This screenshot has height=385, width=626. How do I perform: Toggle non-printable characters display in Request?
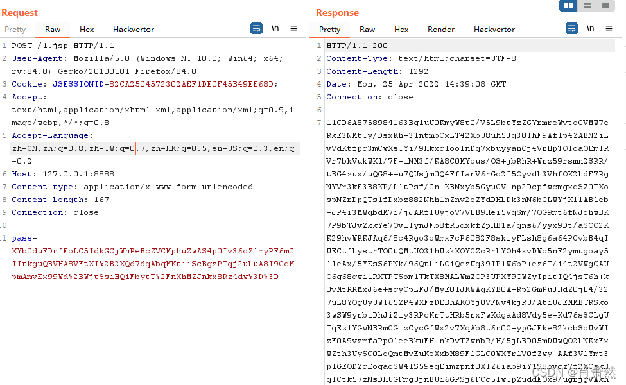coord(275,29)
